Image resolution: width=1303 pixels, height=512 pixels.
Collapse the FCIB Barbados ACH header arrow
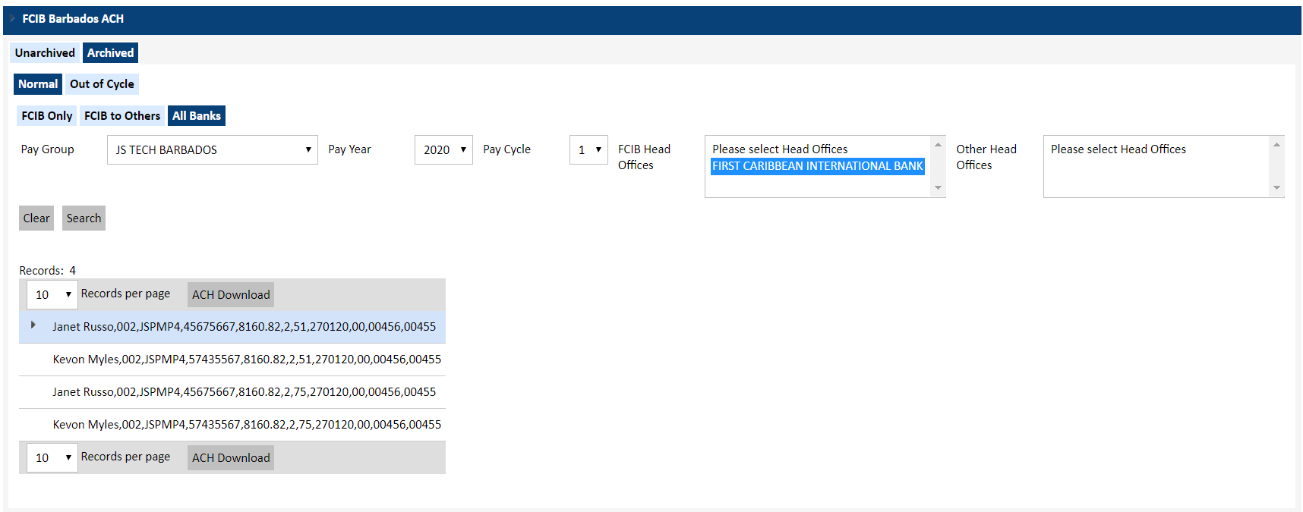12,19
